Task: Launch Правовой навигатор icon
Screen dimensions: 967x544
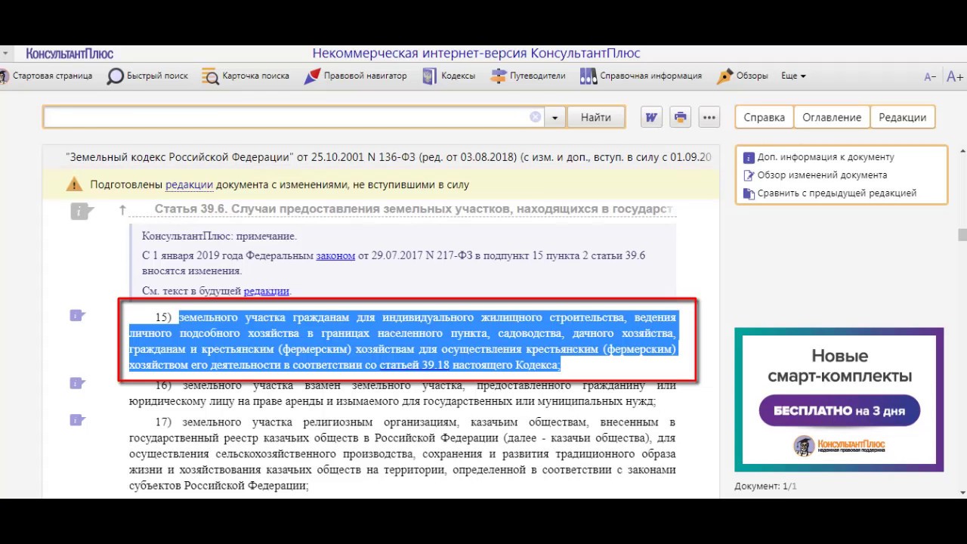Action: (312, 76)
